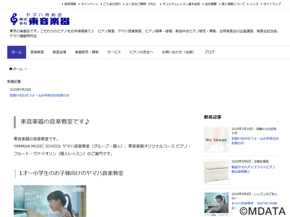Select サービス in main navigation

(114, 52)
